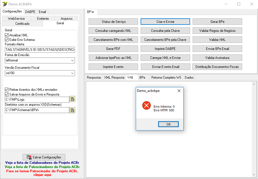Click the Validar Assinatura button
258x179 pixels.
pos(217,58)
